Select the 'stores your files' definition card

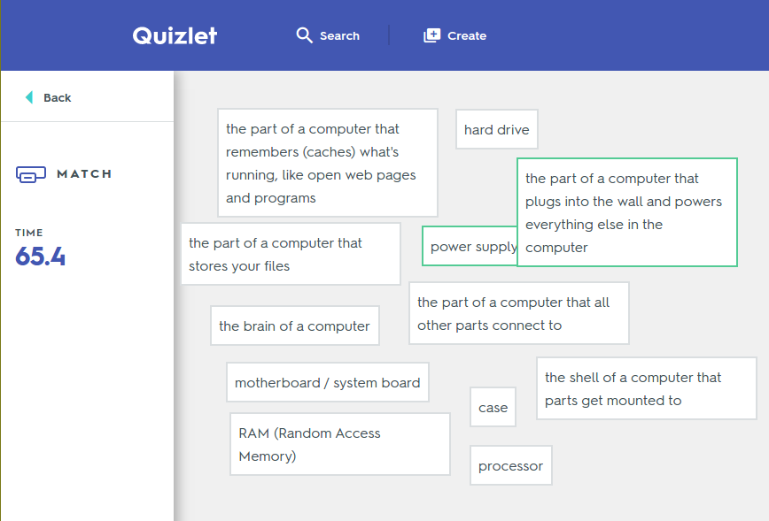click(x=291, y=254)
